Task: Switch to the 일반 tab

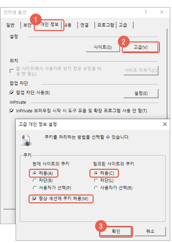Action: (x=11, y=25)
